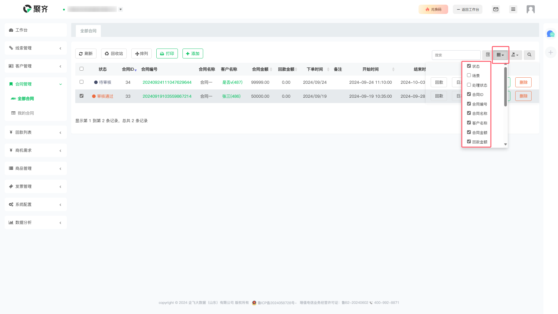This screenshot has width=558, height=314.
Task: Click the 商机需求 yen icon
Action: tap(11, 150)
